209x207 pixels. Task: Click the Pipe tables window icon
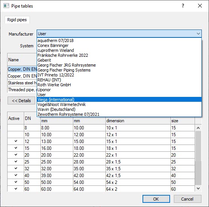point(6,6)
